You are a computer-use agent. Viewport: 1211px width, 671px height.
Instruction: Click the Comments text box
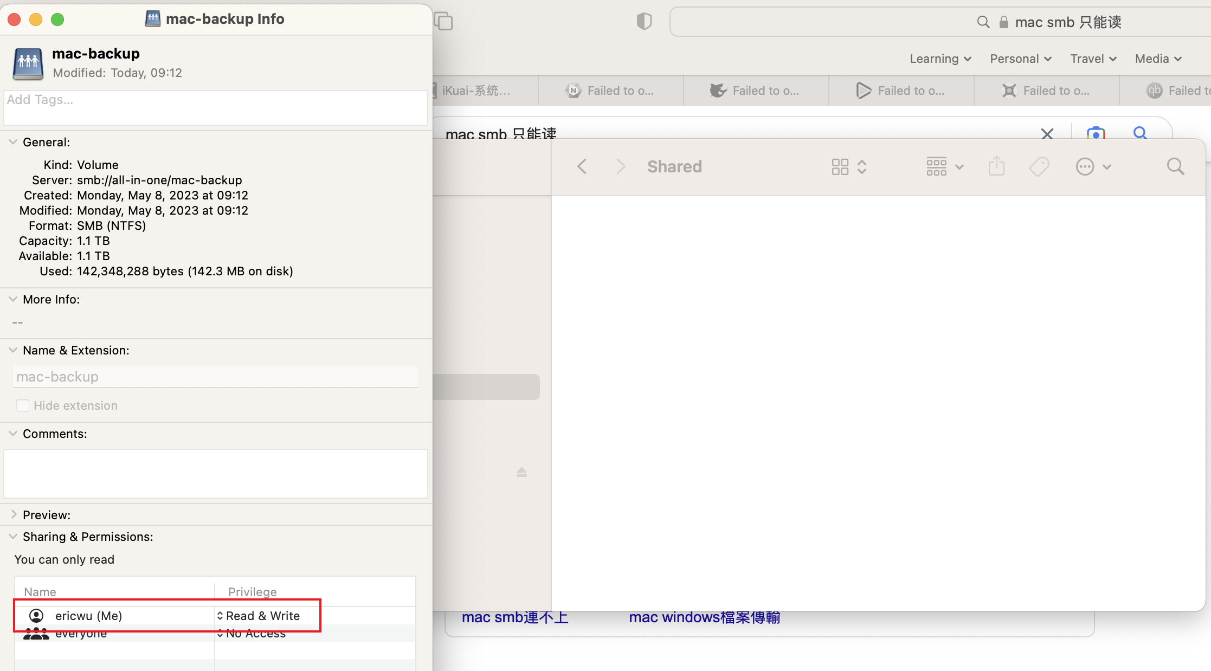[x=215, y=473]
